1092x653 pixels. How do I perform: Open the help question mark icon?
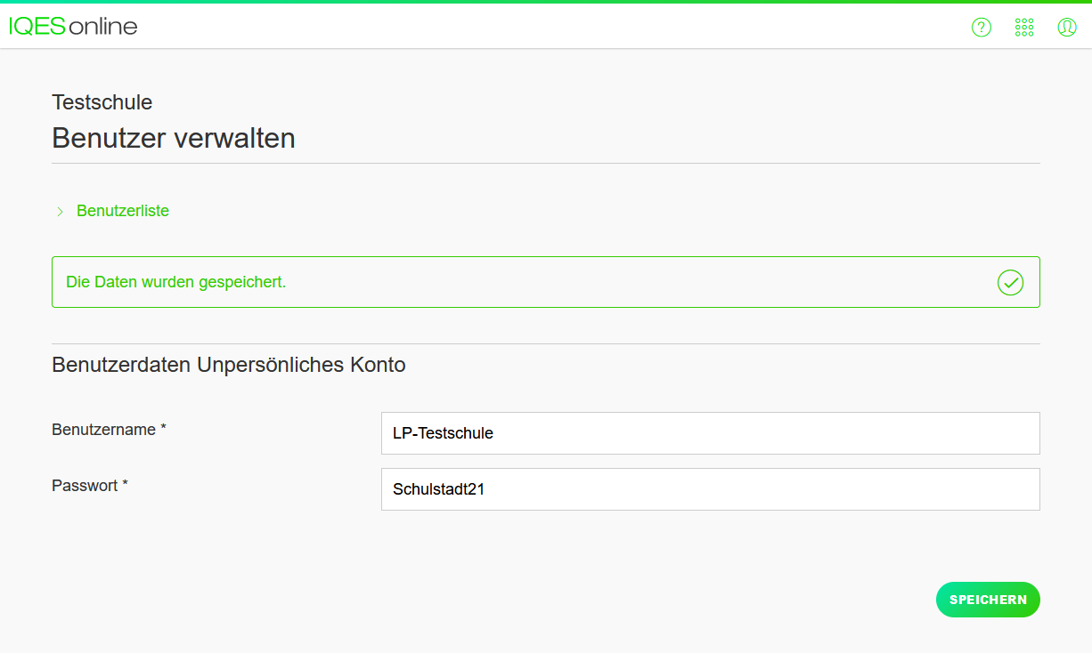coord(981,27)
